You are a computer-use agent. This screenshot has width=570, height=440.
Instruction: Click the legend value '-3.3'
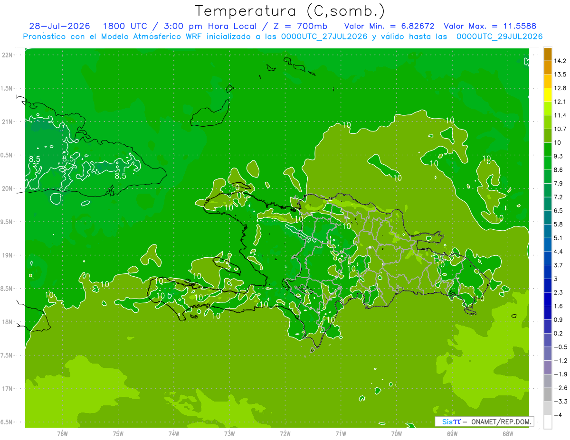[560, 402]
